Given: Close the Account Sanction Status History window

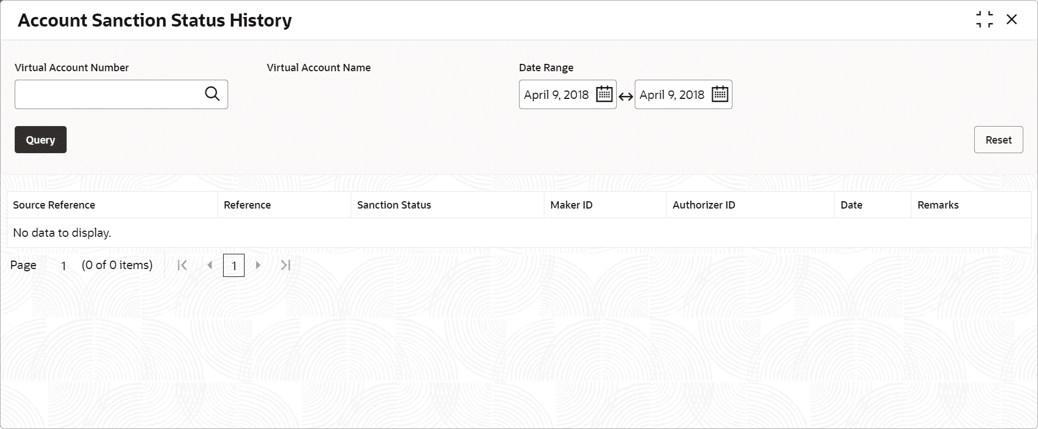Looking at the screenshot, I should pos(1011,20).
